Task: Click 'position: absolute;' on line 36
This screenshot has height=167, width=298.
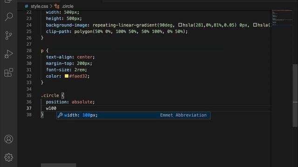Action: point(70,102)
